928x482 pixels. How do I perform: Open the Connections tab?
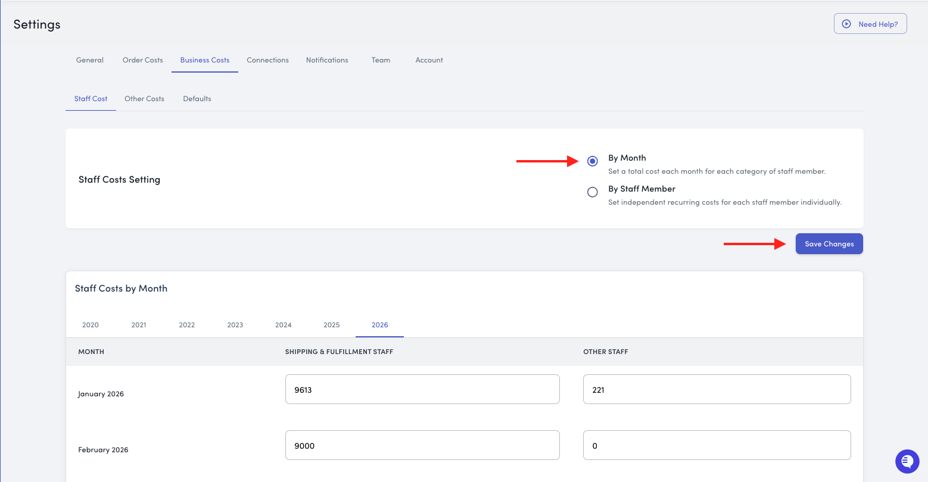(267, 60)
